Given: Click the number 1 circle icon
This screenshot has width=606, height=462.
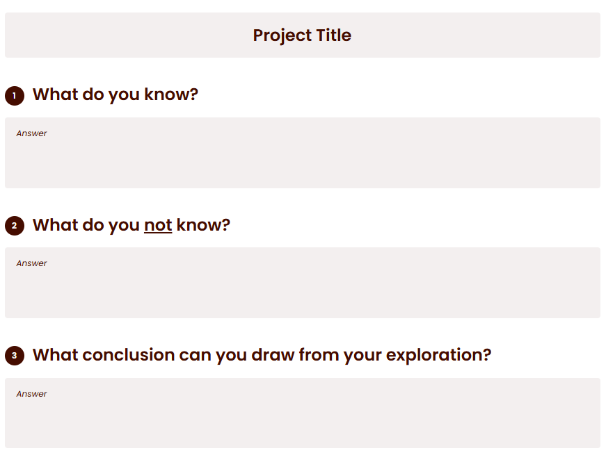Looking at the screenshot, I should click(15, 95).
